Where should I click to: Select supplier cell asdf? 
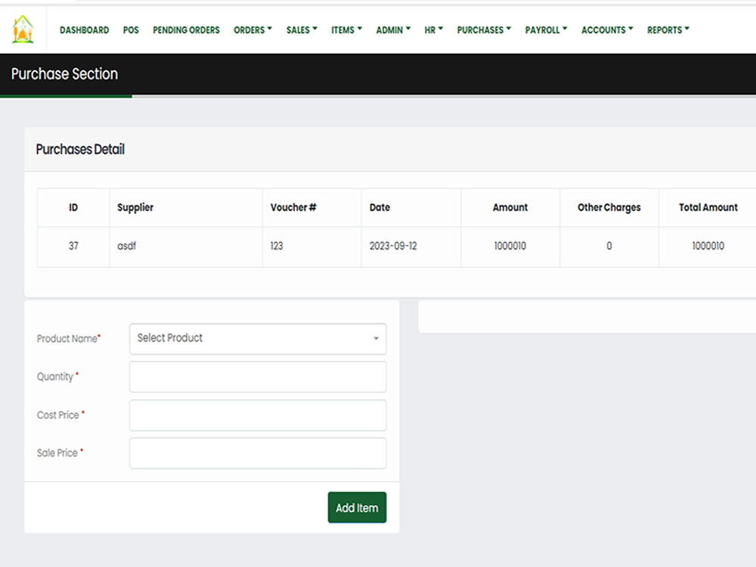coord(186,246)
